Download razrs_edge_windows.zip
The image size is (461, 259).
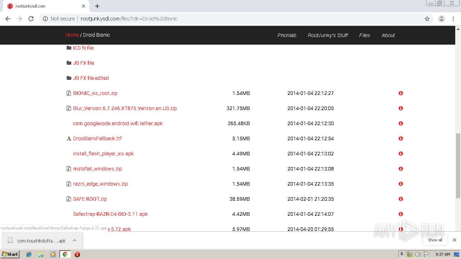point(100,184)
